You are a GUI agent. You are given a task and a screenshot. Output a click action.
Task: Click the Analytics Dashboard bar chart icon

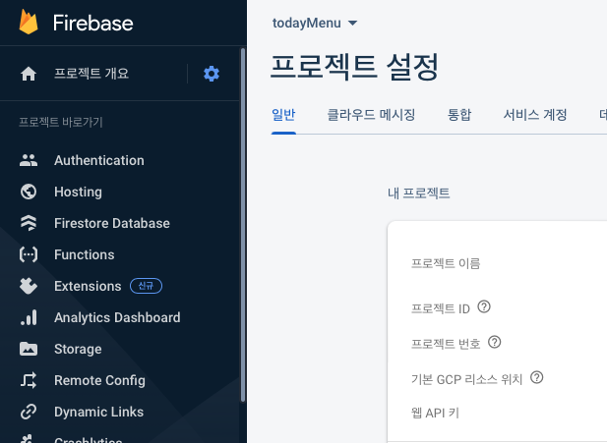[29, 317]
